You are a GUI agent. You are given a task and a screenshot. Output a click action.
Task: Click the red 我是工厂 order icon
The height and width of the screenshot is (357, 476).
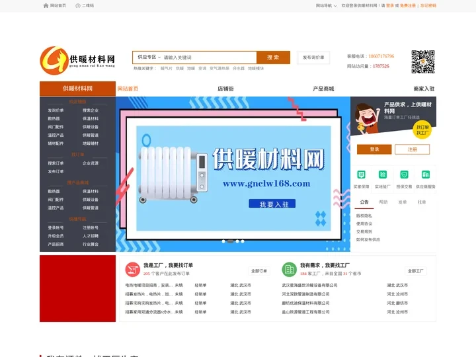coord(133,269)
